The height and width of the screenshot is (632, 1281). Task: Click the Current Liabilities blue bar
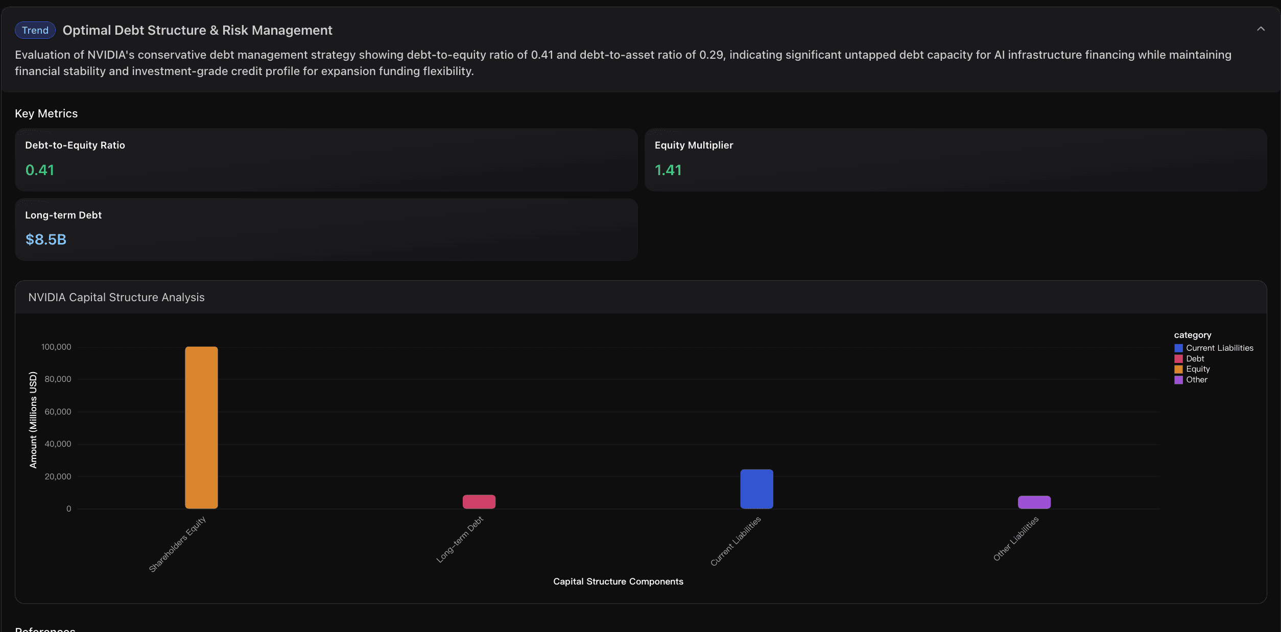pos(756,489)
